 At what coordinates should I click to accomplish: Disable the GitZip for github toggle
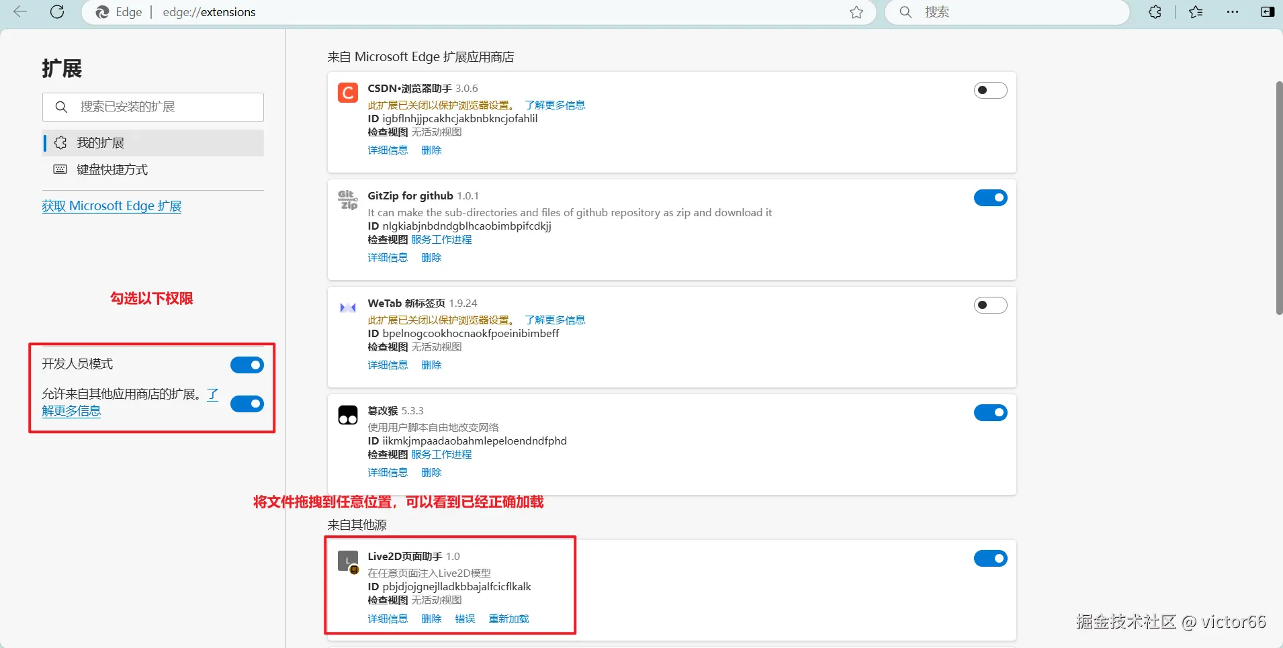tap(991, 197)
